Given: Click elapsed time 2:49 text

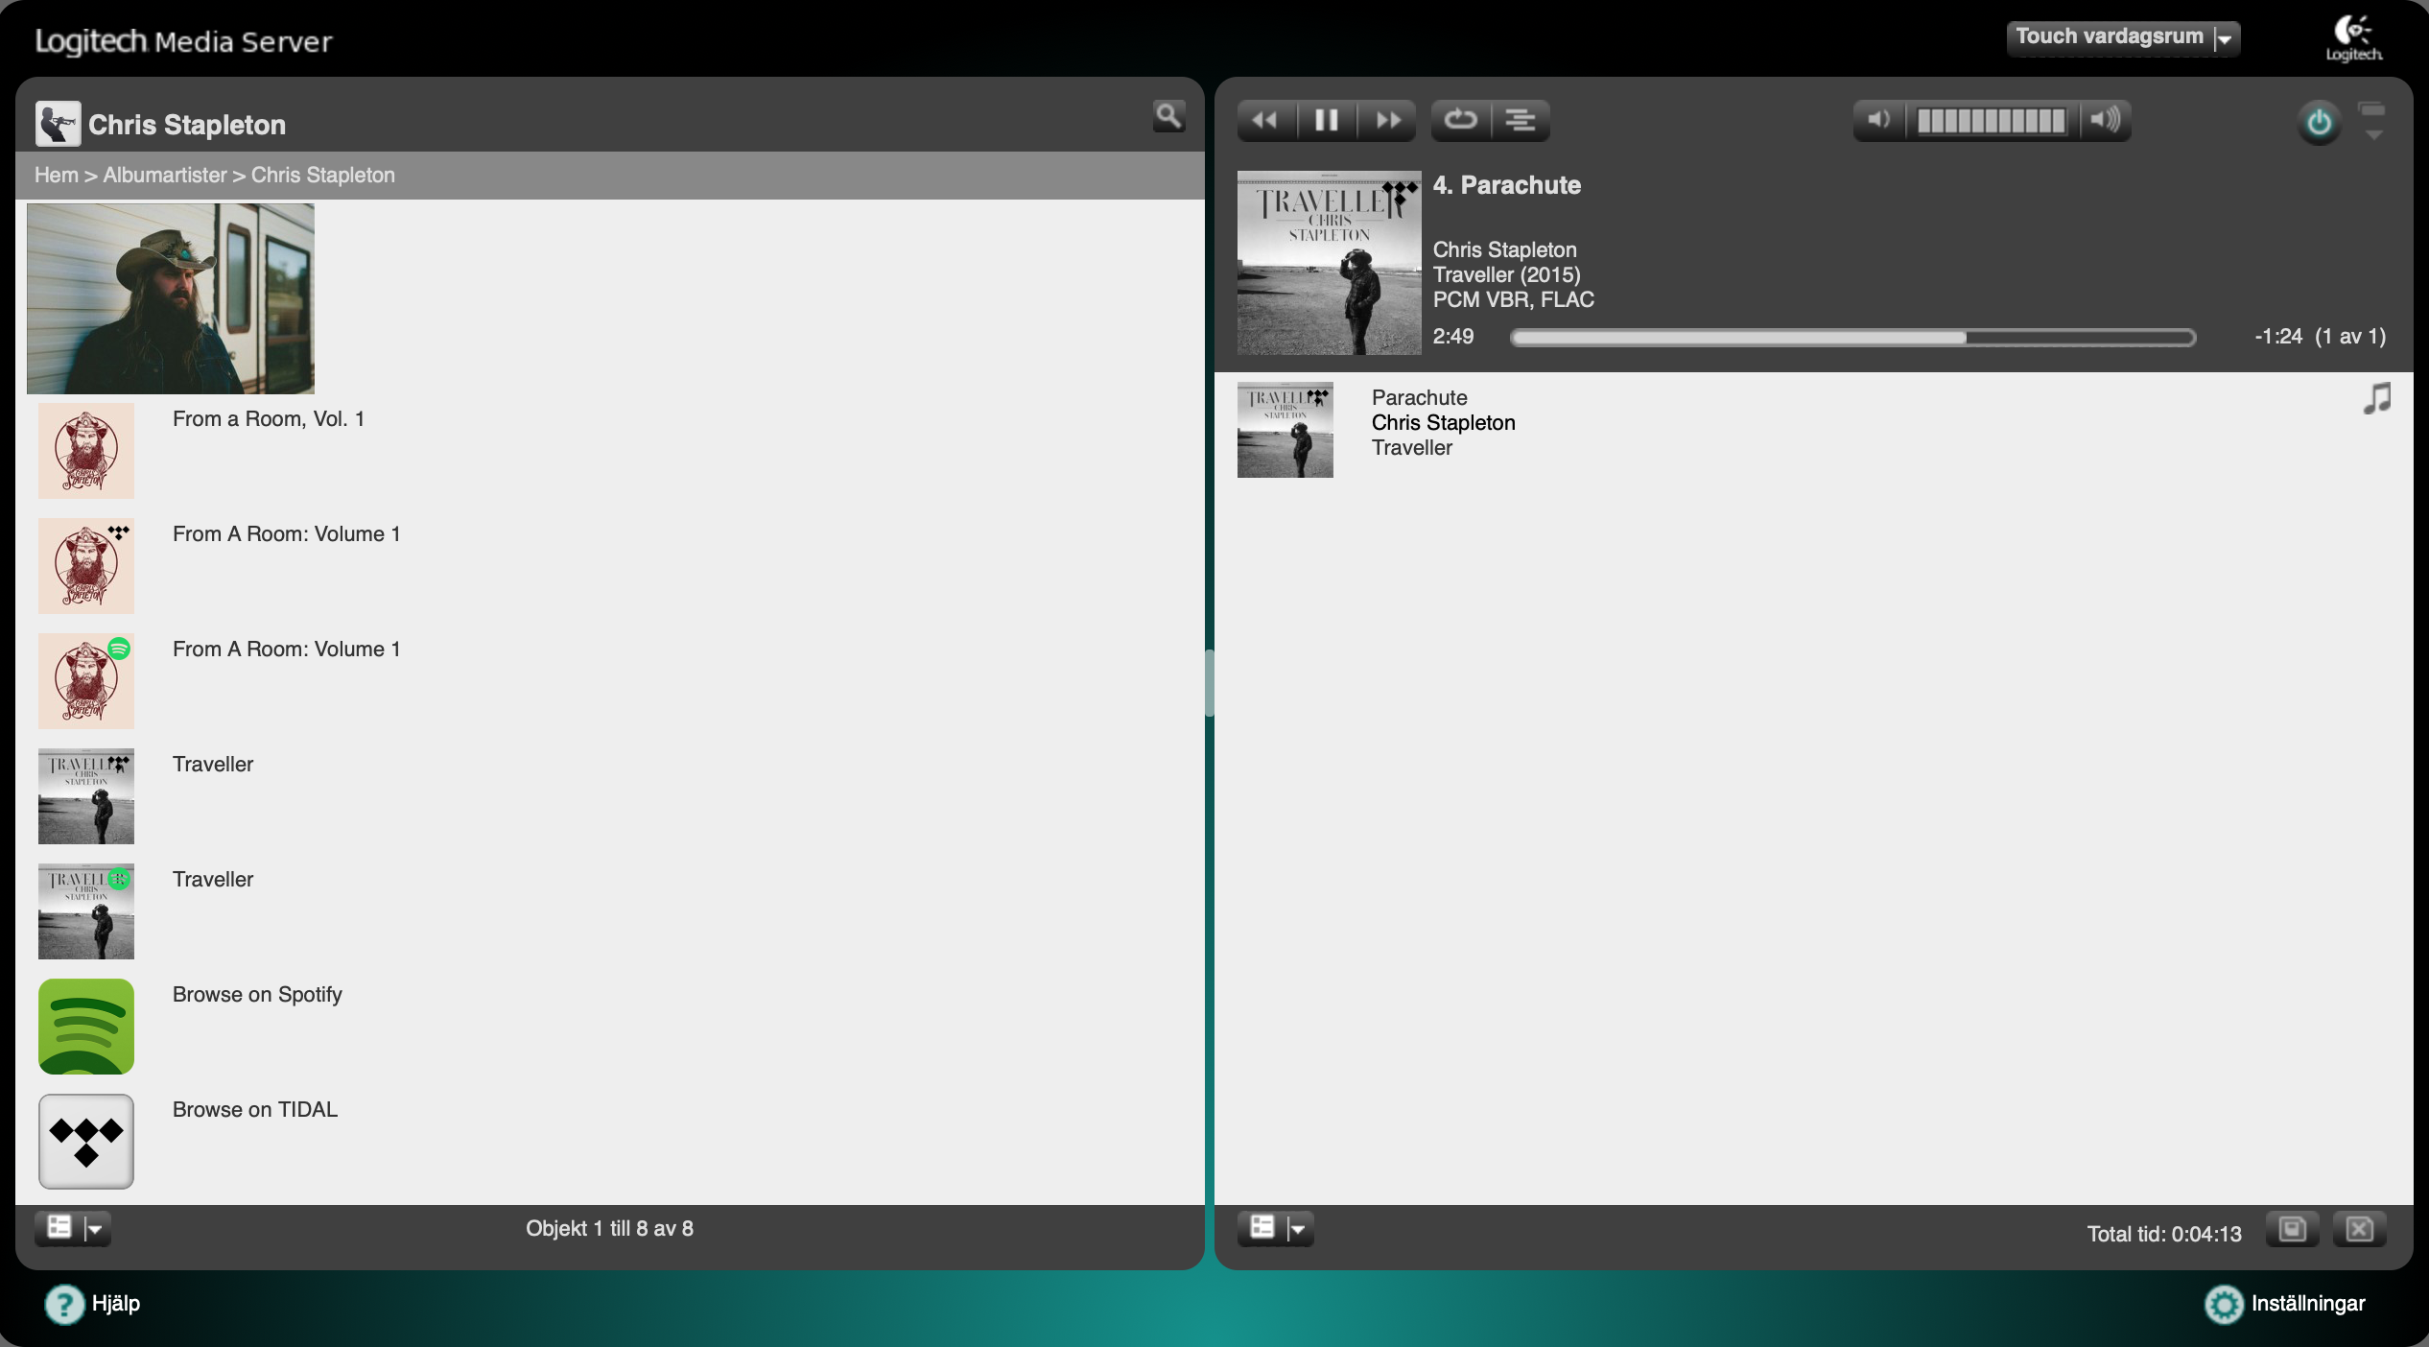Looking at the screenshot, I should 1453,337.
